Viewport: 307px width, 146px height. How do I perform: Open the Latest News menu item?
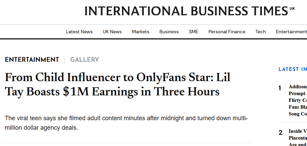[x=79, y=32]
